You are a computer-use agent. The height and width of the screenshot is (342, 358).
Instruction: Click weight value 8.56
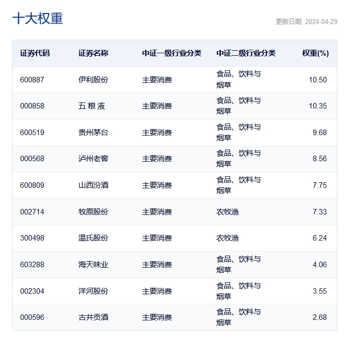(320, 159)
